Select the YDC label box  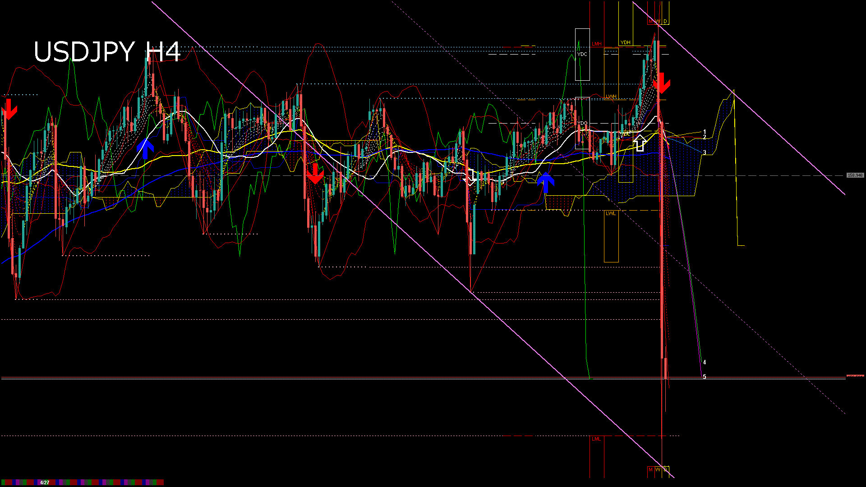[x=582, y=55]
